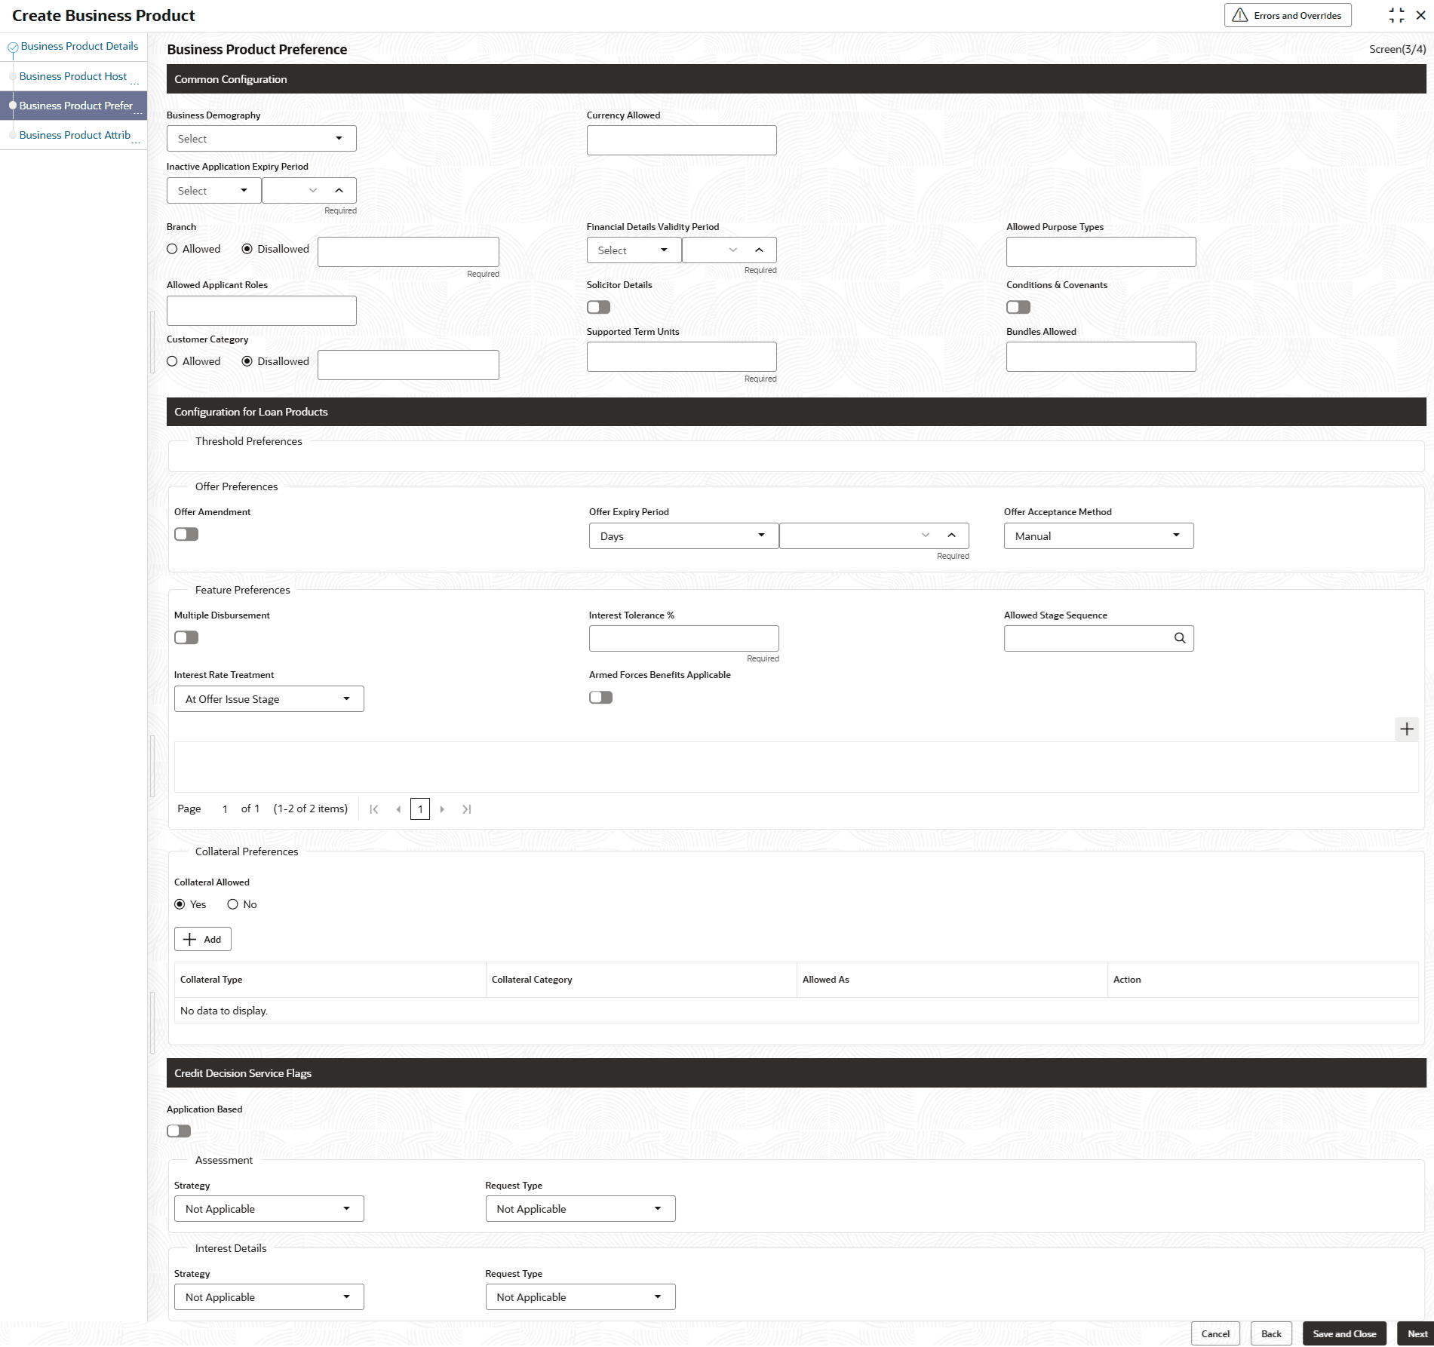1434x1347 pixels.
Task: Toggle the Solicitor Details switch
Action: pos(598,307)
